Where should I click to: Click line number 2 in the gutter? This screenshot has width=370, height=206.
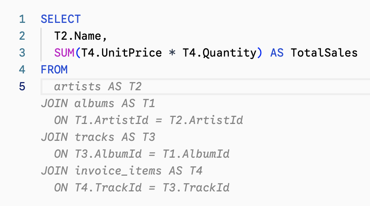point(22,36)
